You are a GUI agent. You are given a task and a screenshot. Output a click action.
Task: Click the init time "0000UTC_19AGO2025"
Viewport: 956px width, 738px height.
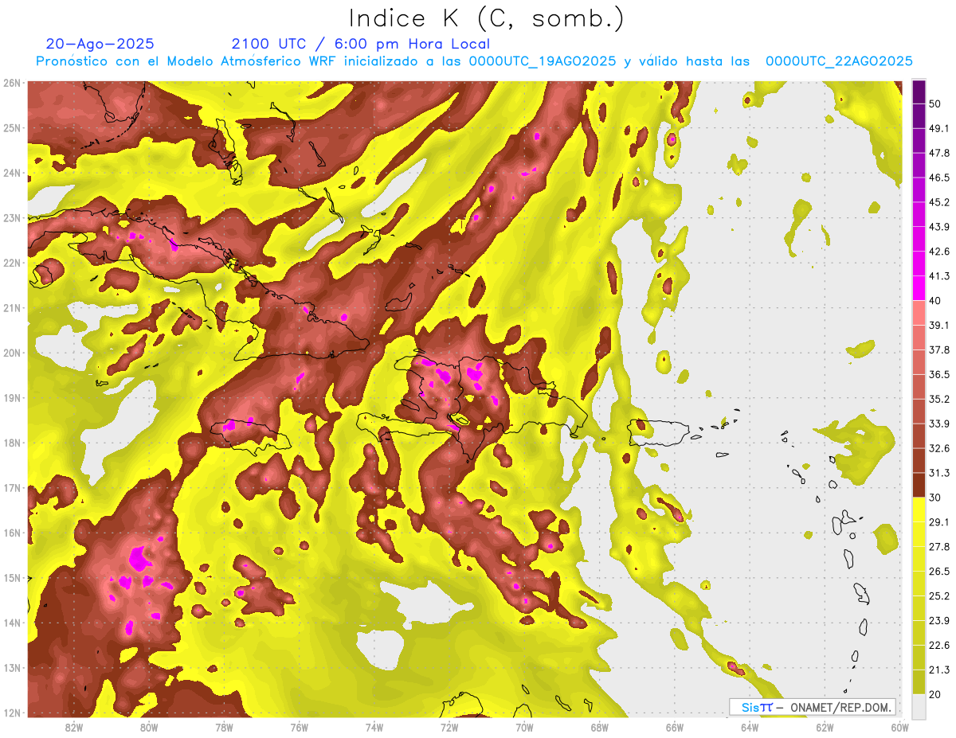click(542, 61)
